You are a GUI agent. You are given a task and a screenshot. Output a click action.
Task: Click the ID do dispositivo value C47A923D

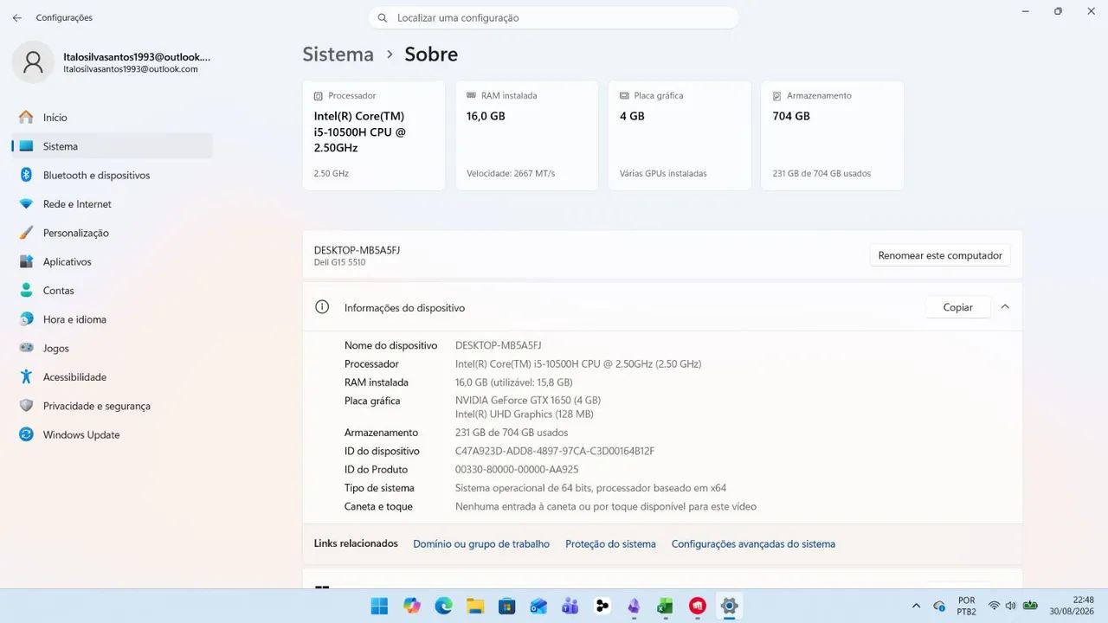click(x=555, y=451)
